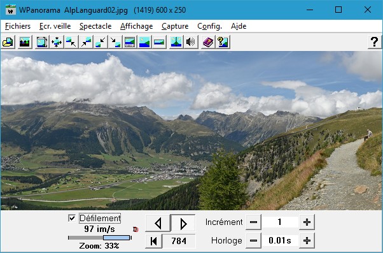Open the Fichiers menu
This screenshot has width=383, height=253.
coord(18,26)
